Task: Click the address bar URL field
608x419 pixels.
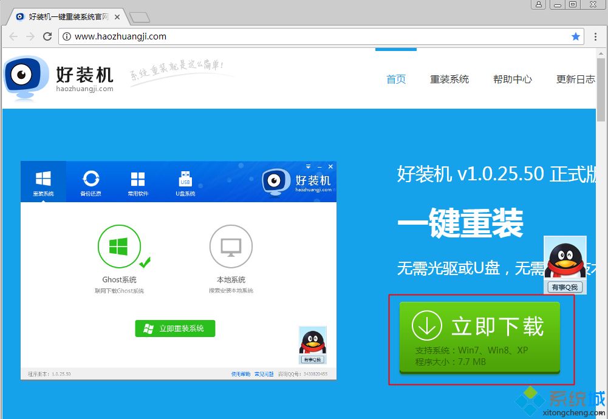Action: 321,36
